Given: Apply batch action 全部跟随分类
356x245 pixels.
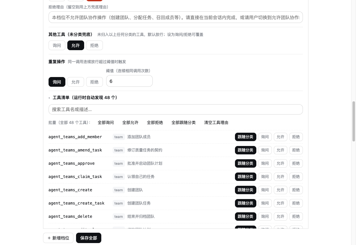Looking at the screenshot, I should point(184,123).
